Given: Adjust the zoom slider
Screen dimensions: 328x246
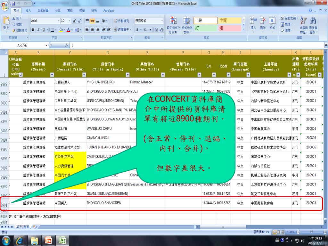Looking at the screenshot, I should pyautogui.click(x=311, y=232).
